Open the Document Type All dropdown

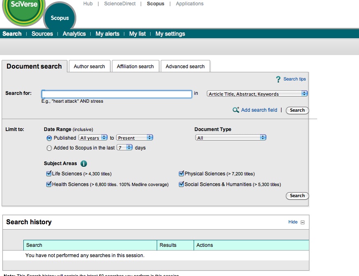coord(231,138)
